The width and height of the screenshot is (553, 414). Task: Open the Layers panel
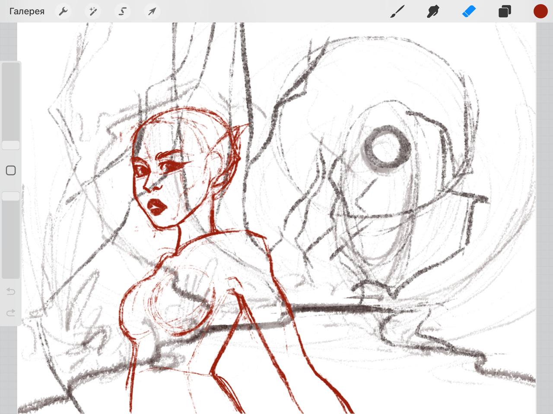click(x=505, y=11)
